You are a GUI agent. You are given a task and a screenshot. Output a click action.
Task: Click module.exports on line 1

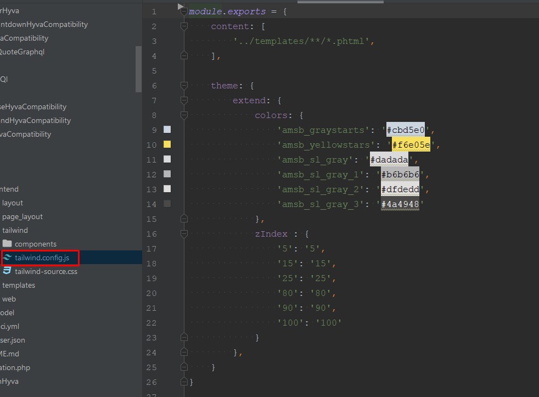point(227,12)
